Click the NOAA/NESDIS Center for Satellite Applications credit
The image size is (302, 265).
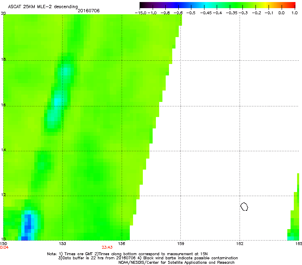tap(176, 263)
